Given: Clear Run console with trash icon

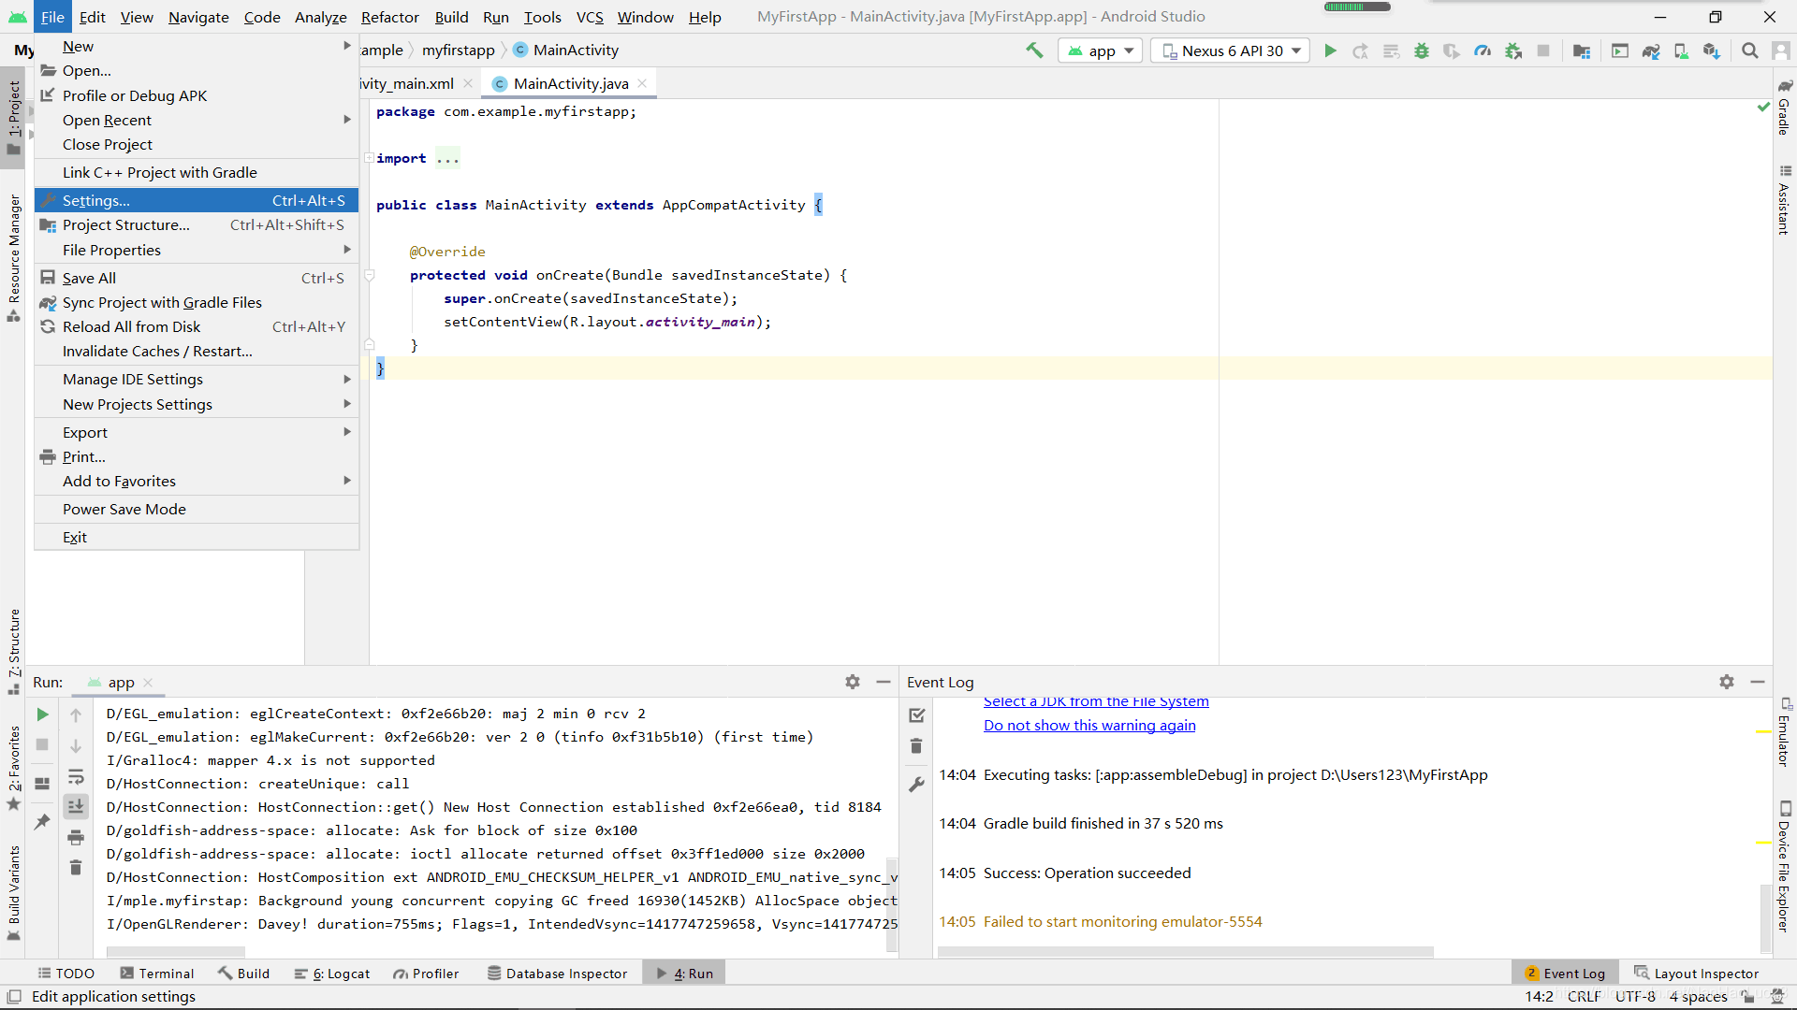Looking at the screenshot, I should point(76,868).
